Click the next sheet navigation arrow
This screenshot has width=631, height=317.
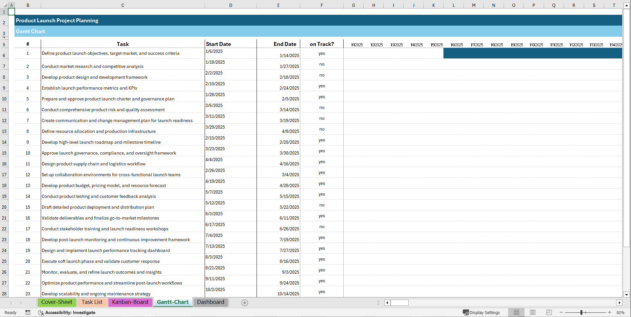point(21,303)
